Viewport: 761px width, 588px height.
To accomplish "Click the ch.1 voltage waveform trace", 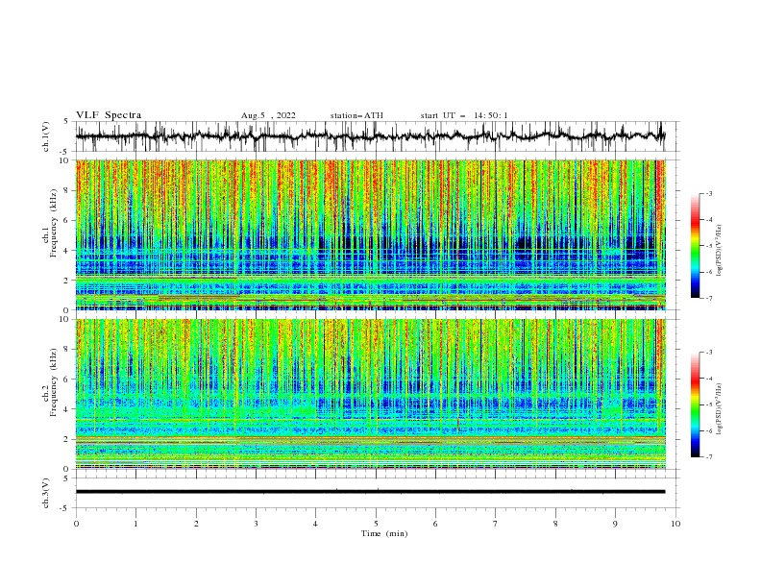I will [370, 136].
